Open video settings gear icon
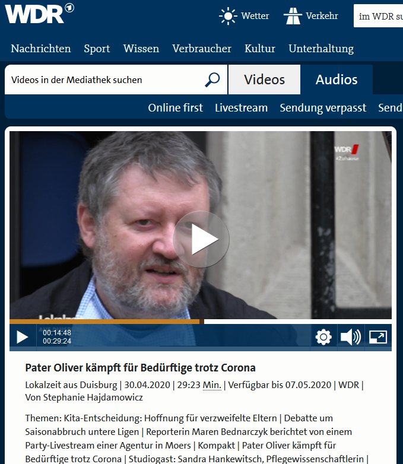Image resolution: width=403 pixels, height=464 pixels. (x=323, y=337)
